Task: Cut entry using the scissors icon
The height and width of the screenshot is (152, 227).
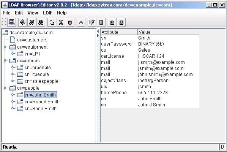Action: pyautogui.click(x=61, y=22)
